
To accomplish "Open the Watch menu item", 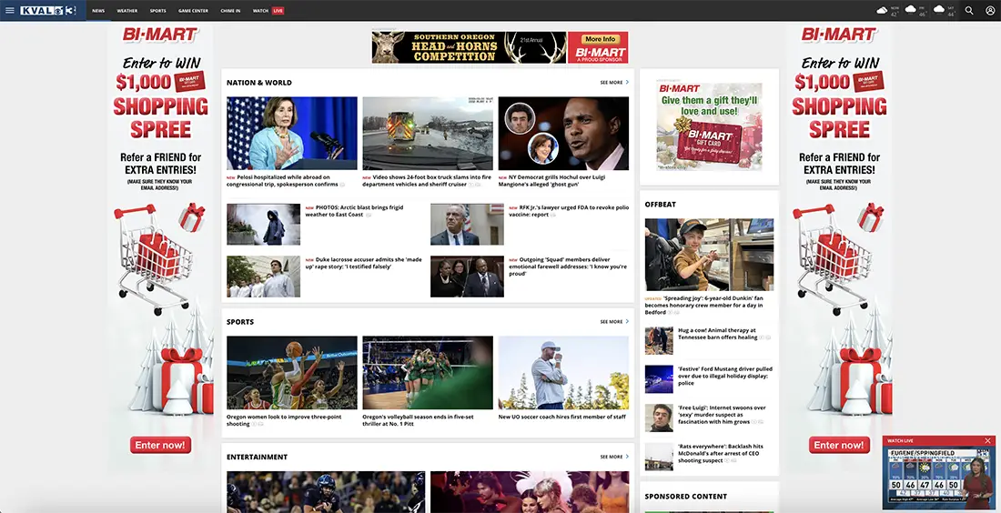I will pos(260,11).
